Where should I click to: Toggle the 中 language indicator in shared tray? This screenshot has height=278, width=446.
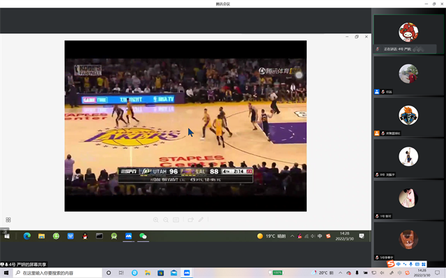(x=320, y=236)
